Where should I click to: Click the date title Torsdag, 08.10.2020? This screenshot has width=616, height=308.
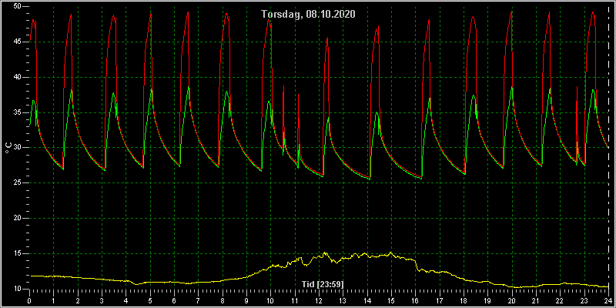click(309, 15)
